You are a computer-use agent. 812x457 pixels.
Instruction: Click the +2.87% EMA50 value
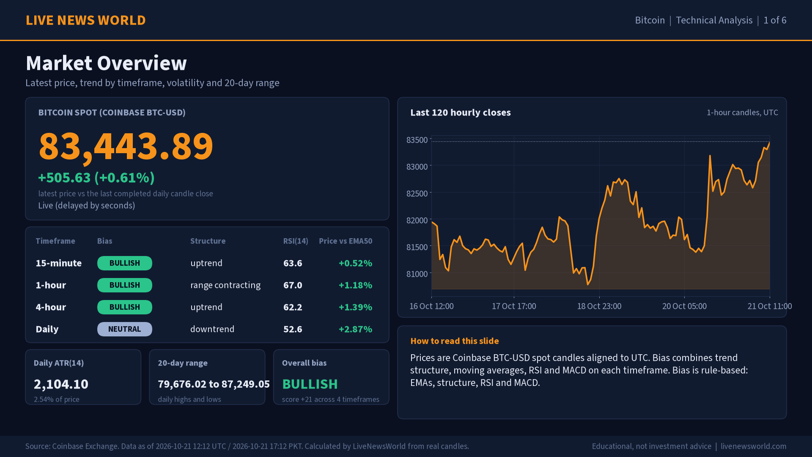[355, 329]
